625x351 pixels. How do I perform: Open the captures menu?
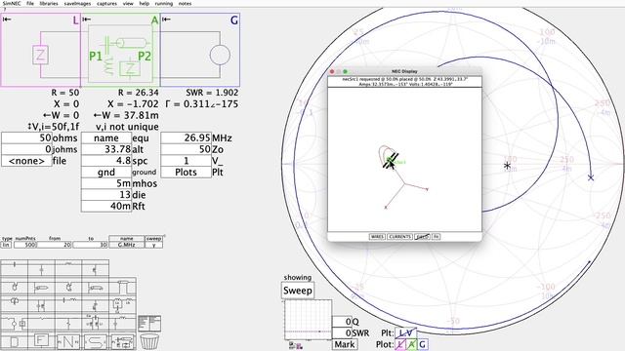pyautogui.click(x=106, y=3)
